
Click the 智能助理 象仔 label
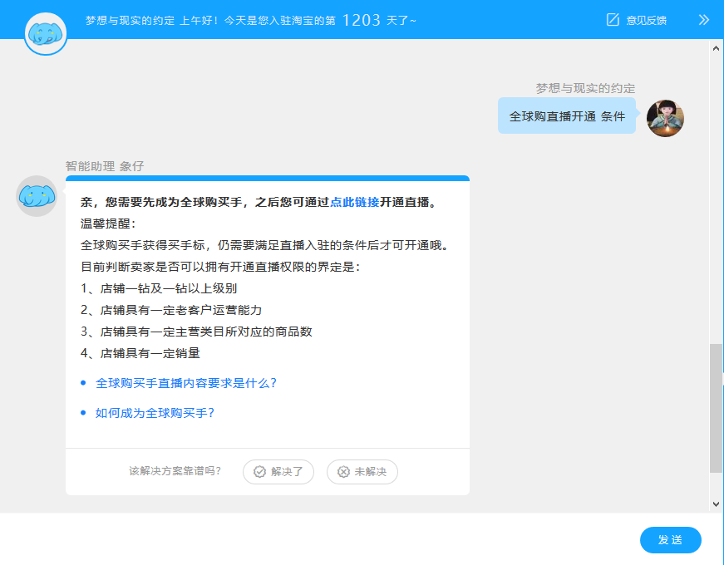105,166
